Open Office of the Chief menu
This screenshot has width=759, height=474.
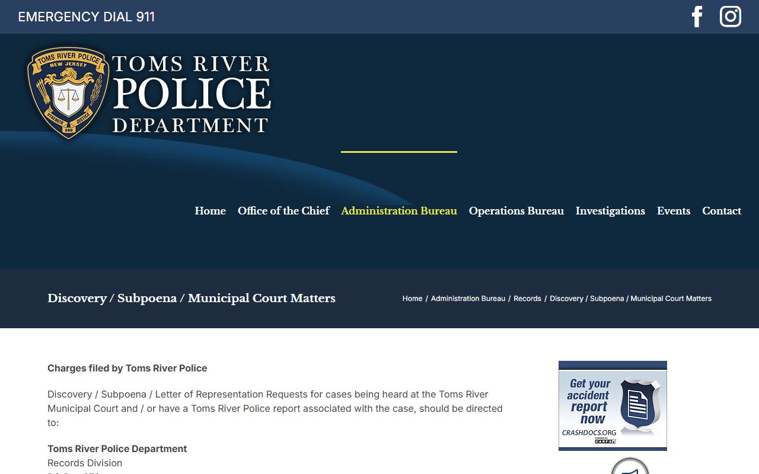tap(283, 211)
